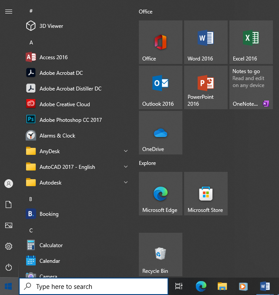Open Pictures from the Start sidebar
279x295 pixels.
(9, 225)
